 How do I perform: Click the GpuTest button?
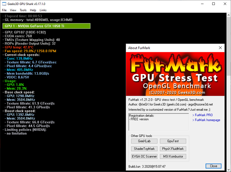point(173,141)
